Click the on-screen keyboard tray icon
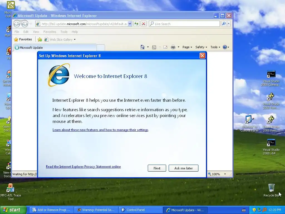Screen dimensions: 285x214 click(x=244, y=210)
